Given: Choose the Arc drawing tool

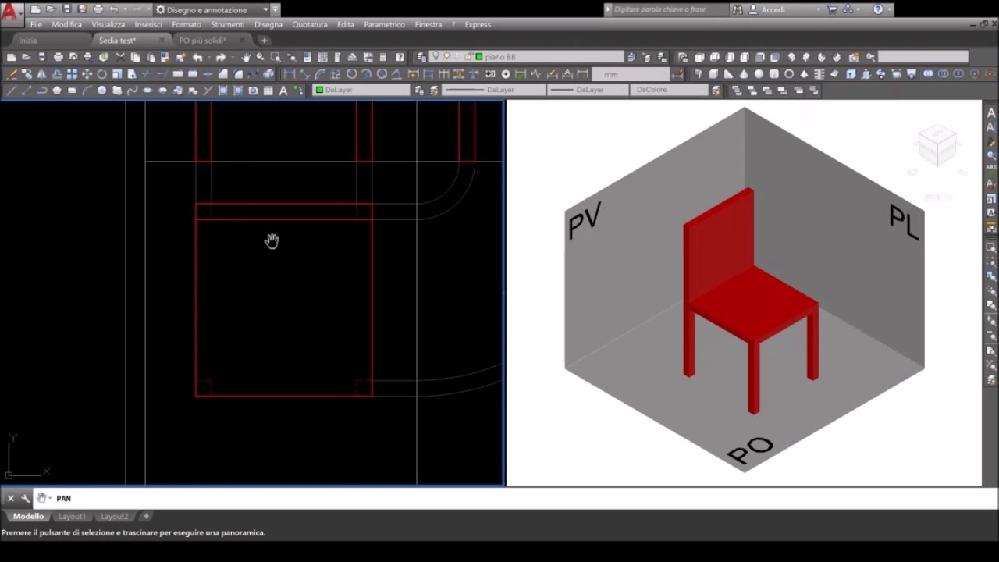Looking at the screenshot, I should pyautogui.click(x=87, y=90).
